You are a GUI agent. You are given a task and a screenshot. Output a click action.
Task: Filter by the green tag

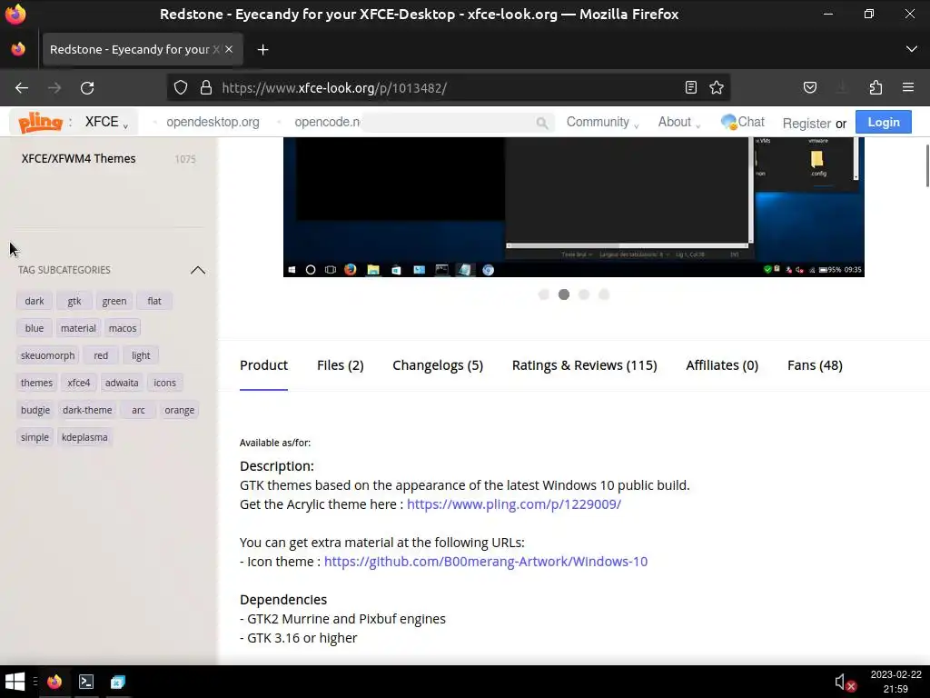(114, 301)
